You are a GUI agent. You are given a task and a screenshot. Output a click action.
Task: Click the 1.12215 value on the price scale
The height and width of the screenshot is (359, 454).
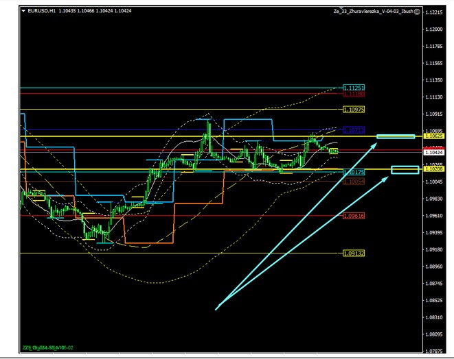433,12
